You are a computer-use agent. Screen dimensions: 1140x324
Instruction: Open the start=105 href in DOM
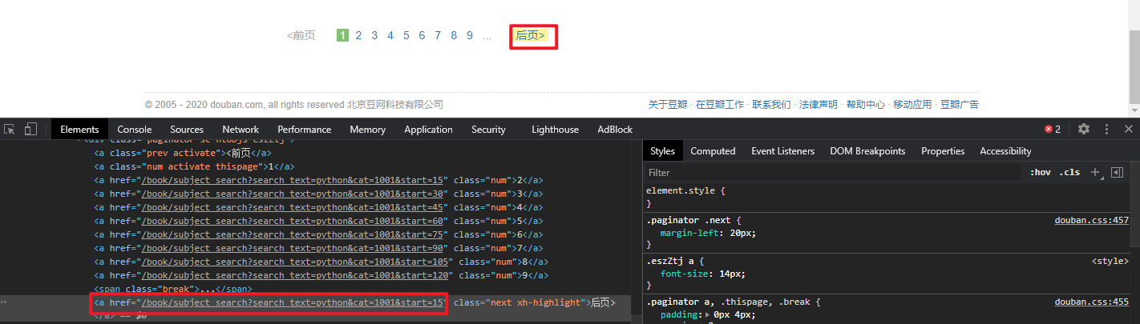click(x=296, y=262)
